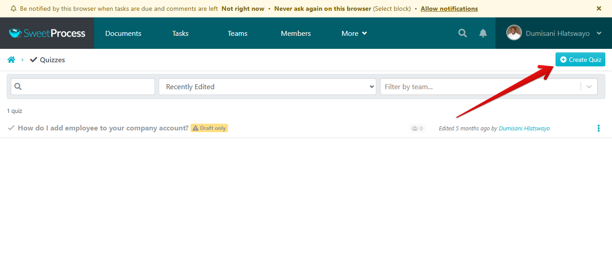Open three-dot menu for the quiz row
Image resolution: width=612 pixels, height=272 pixels.
click(598, 128)
